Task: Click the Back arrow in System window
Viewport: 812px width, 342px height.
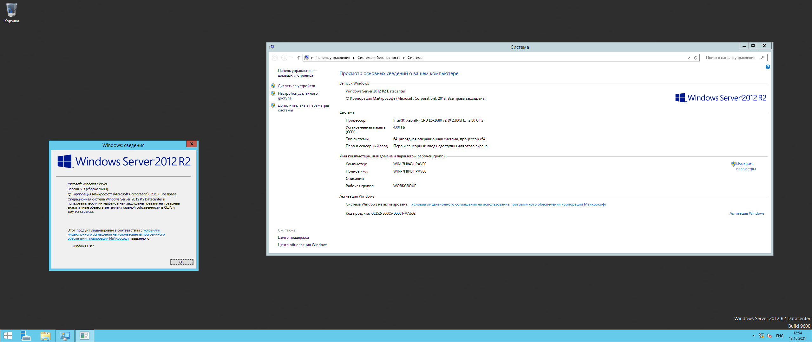Action: tap(275, 58)
